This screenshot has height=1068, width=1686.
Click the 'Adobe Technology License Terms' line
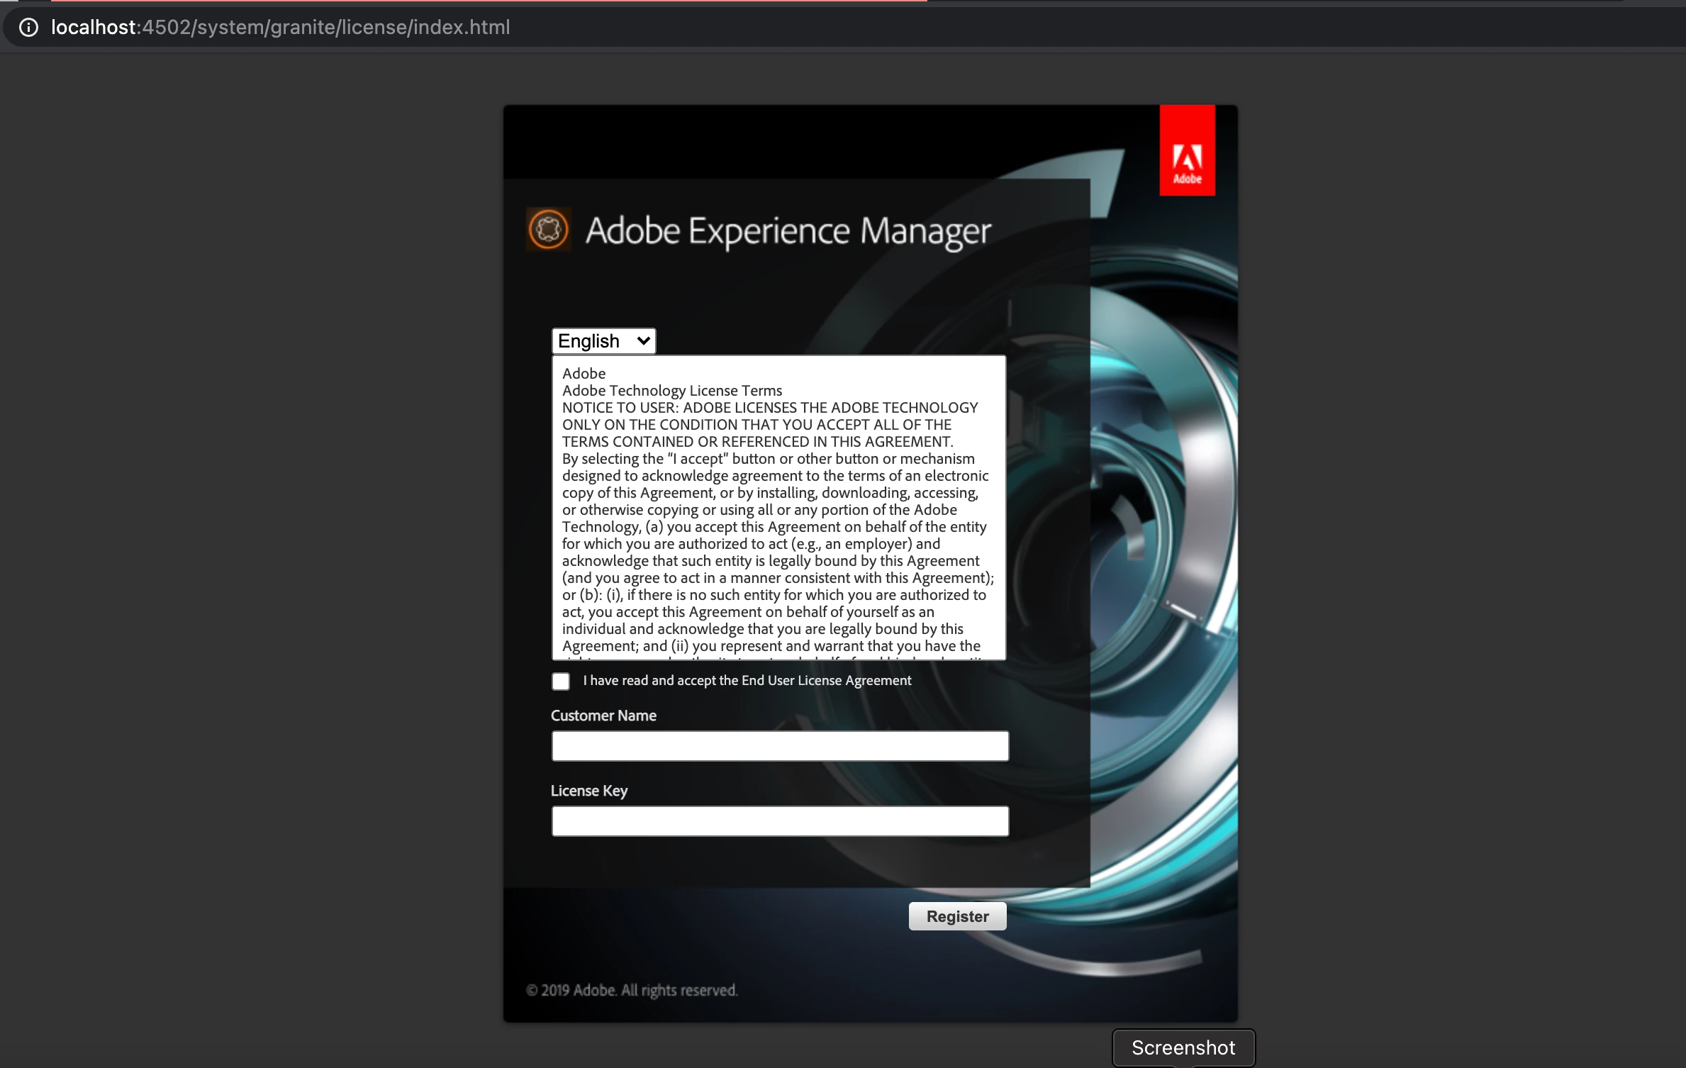(x=672, y=391)
